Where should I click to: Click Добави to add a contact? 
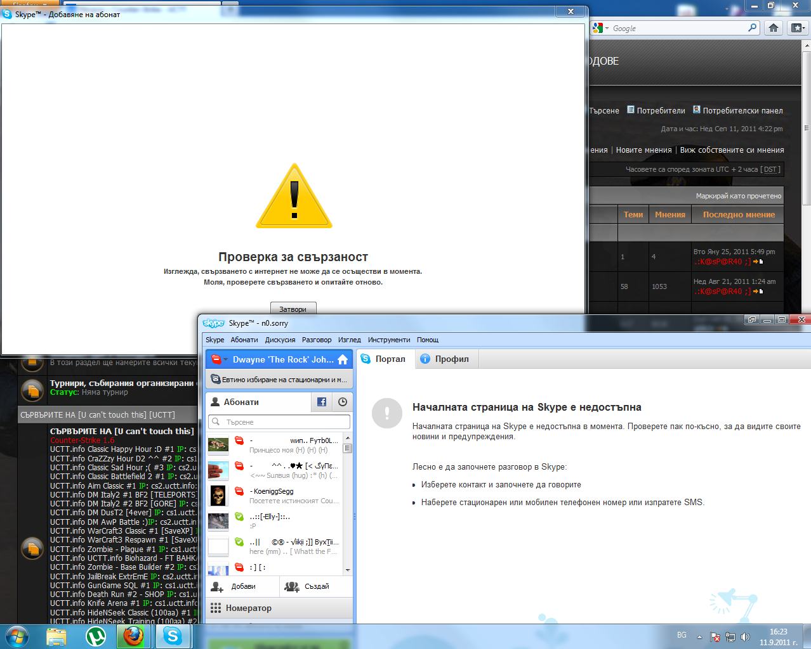(x=243, y=586)
